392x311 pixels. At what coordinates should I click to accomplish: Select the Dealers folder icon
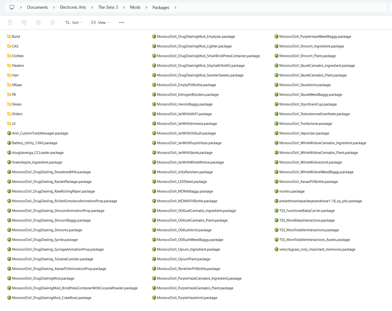click(9, 66)
